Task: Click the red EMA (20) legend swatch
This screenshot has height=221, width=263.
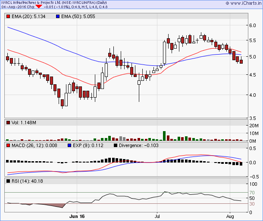Action: pyautogui.click(x=8, y=16)
